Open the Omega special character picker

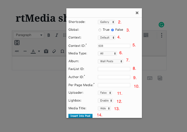(62, 51)
